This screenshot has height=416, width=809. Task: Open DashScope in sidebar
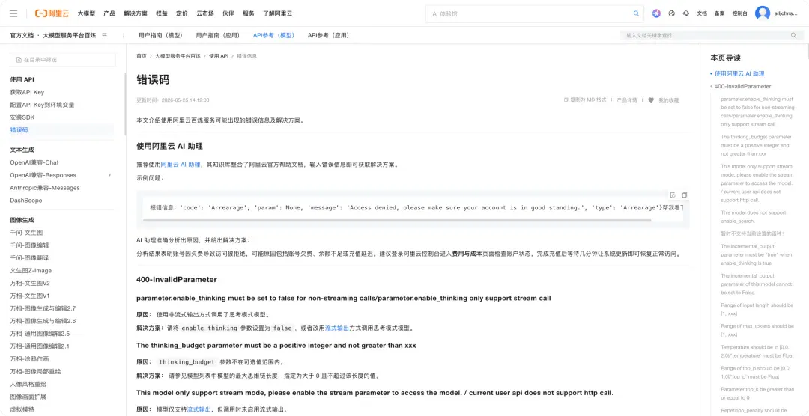26,200
